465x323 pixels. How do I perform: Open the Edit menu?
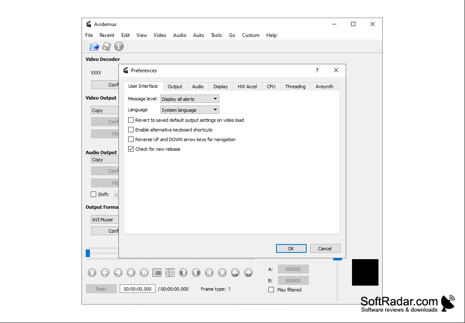(x=126, y=35)
